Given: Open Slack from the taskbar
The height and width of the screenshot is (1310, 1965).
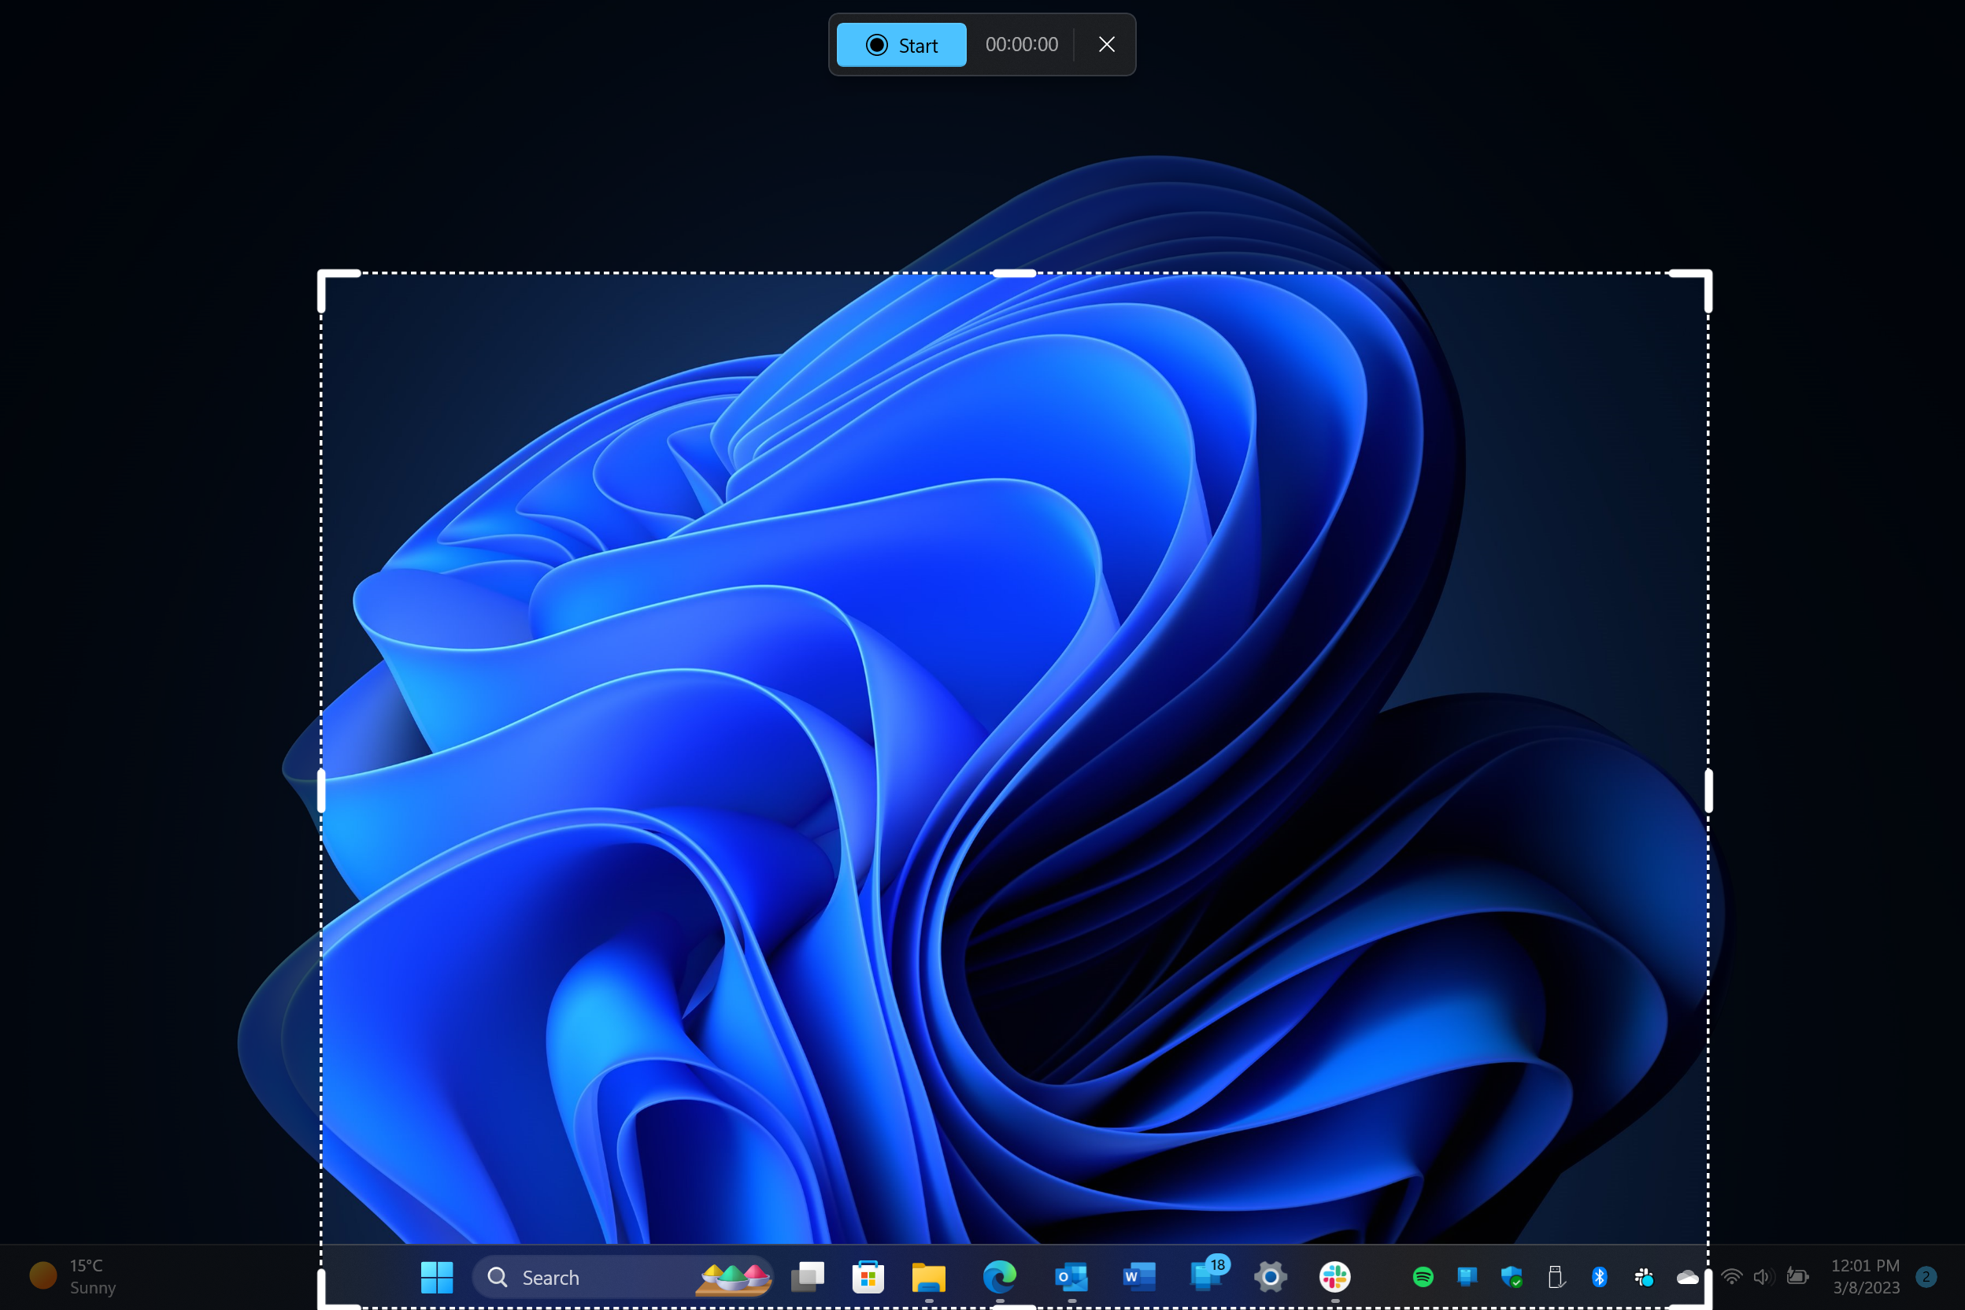Looking at the screenshot, I should (1334, 1277).
